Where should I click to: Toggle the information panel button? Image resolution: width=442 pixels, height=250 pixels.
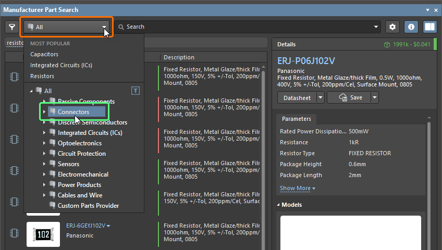tap(411, 27)
